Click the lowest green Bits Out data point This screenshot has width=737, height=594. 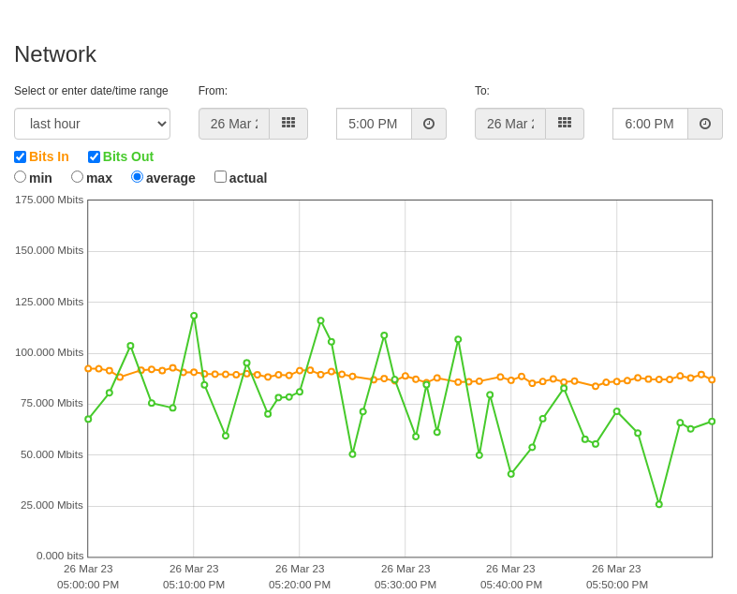659,504
